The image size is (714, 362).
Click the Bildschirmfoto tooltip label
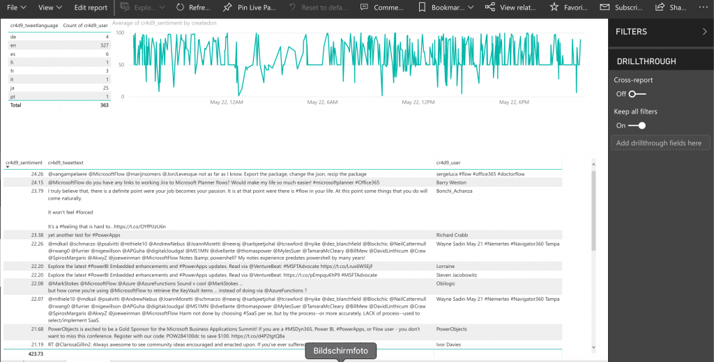point(341,351)
